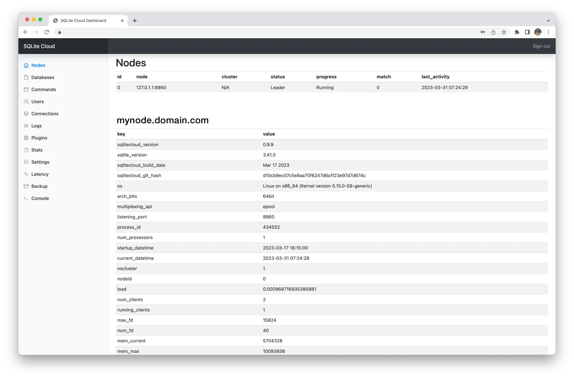Viewport: 574px width, 379px height.
Task: Switch to the SQLite Cloud Dashboard tab
Action: point(84,20)
